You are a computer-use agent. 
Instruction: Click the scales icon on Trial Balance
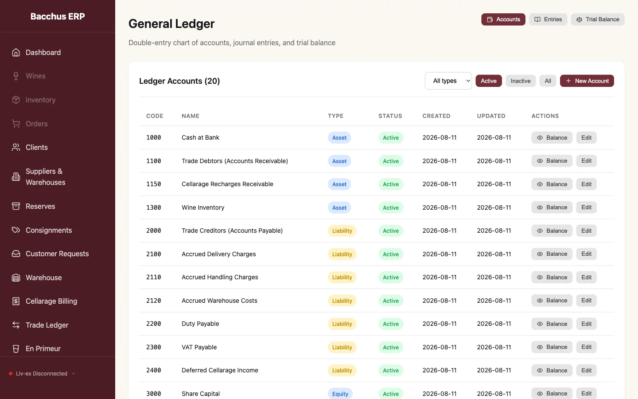(579, 20)
